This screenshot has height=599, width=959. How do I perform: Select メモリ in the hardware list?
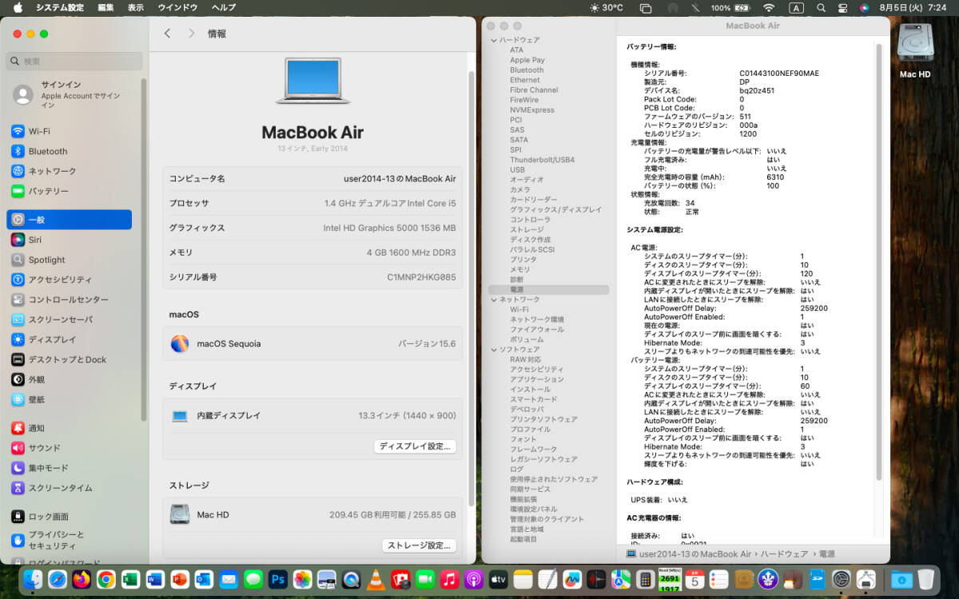(519, 269)
